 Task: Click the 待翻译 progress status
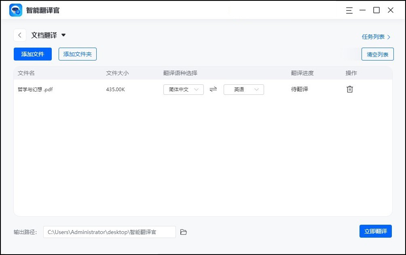299,89
